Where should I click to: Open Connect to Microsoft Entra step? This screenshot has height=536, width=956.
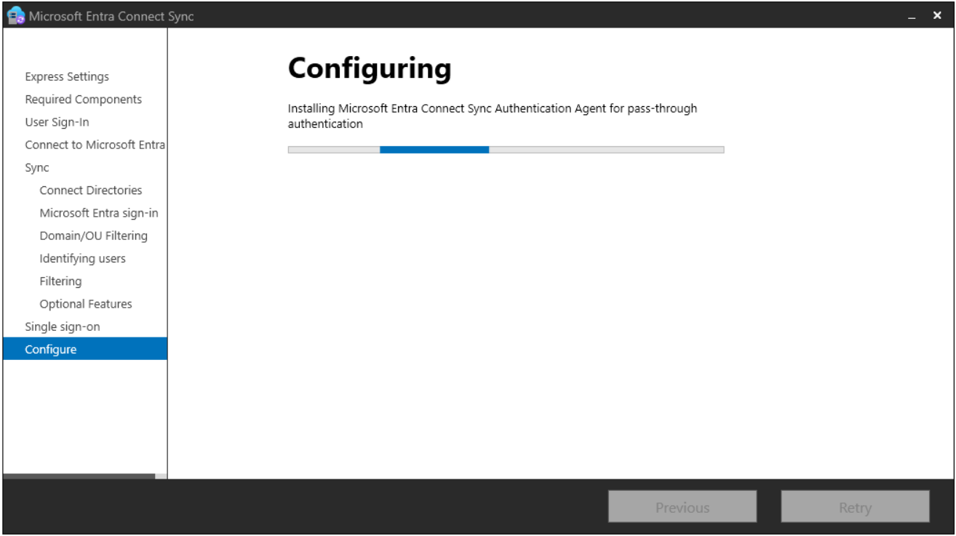click(95, 145)
